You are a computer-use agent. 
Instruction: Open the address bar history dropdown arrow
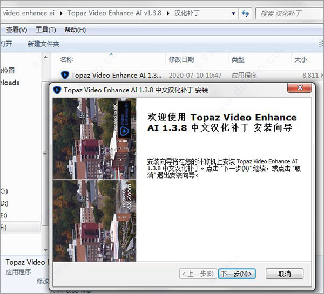(x=233, y=13)
